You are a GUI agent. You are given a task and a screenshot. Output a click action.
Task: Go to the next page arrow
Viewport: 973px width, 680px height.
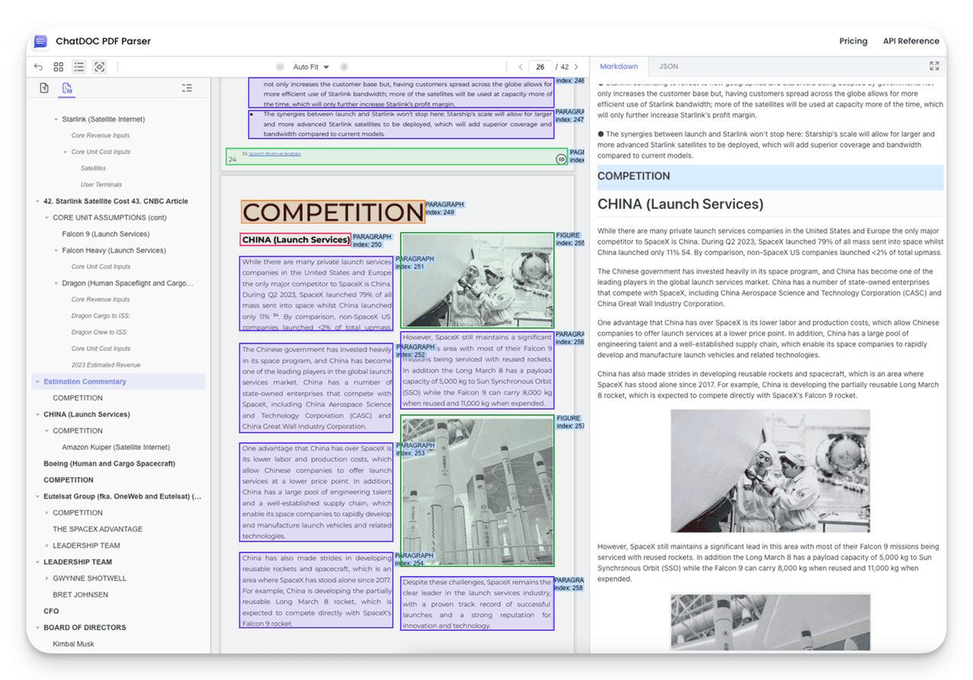click(x=576, y=67)
